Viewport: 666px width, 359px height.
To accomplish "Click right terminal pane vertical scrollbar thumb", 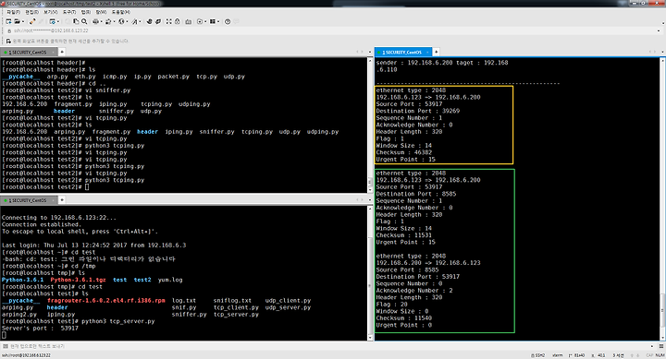I will click(662, 309).
